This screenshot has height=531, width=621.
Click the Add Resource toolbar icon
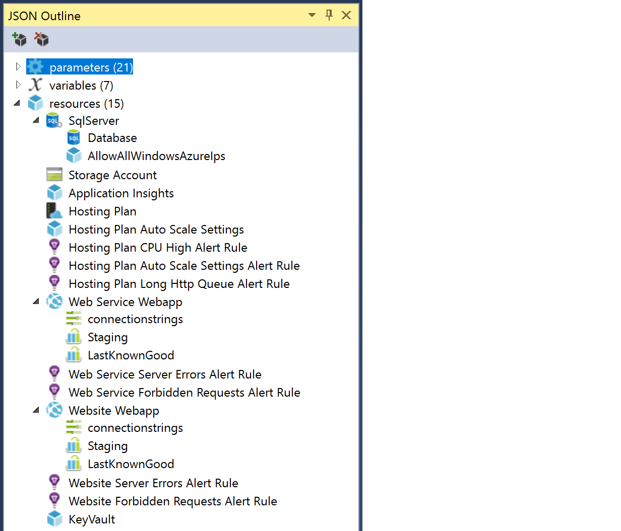point(19,39)
